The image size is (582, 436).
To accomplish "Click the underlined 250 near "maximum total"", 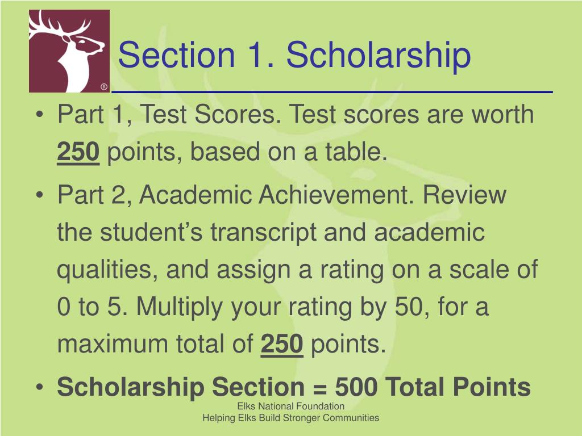I will pos(282,343).
